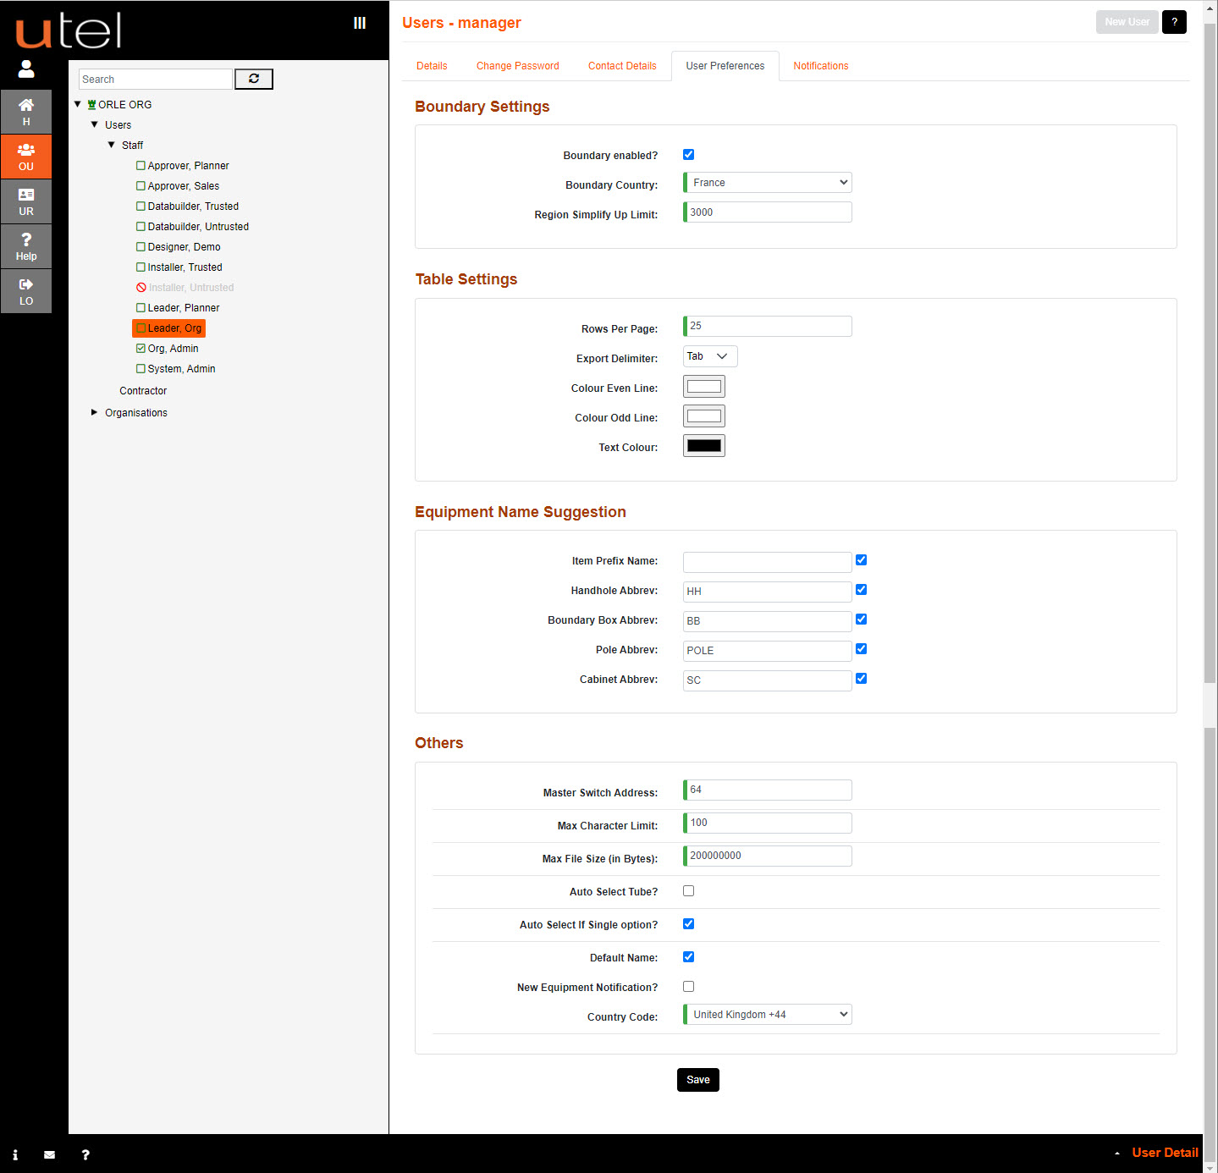1218x1173 pixels.
Task: Click the LO logout sidebar icon
Action: tap(26, 291)
